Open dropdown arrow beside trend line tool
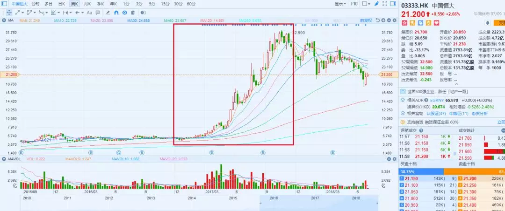Screen dimensions: 505x211 [x=22, y=13]
